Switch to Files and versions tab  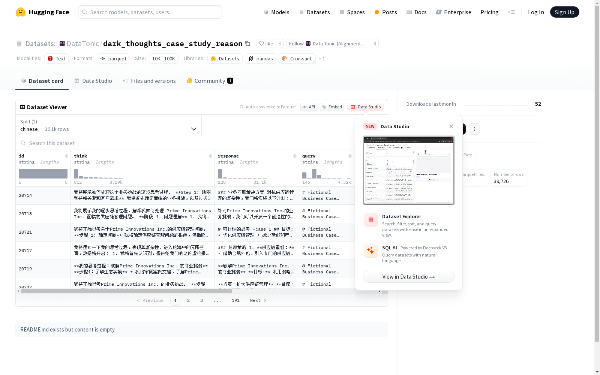[149, 81]
